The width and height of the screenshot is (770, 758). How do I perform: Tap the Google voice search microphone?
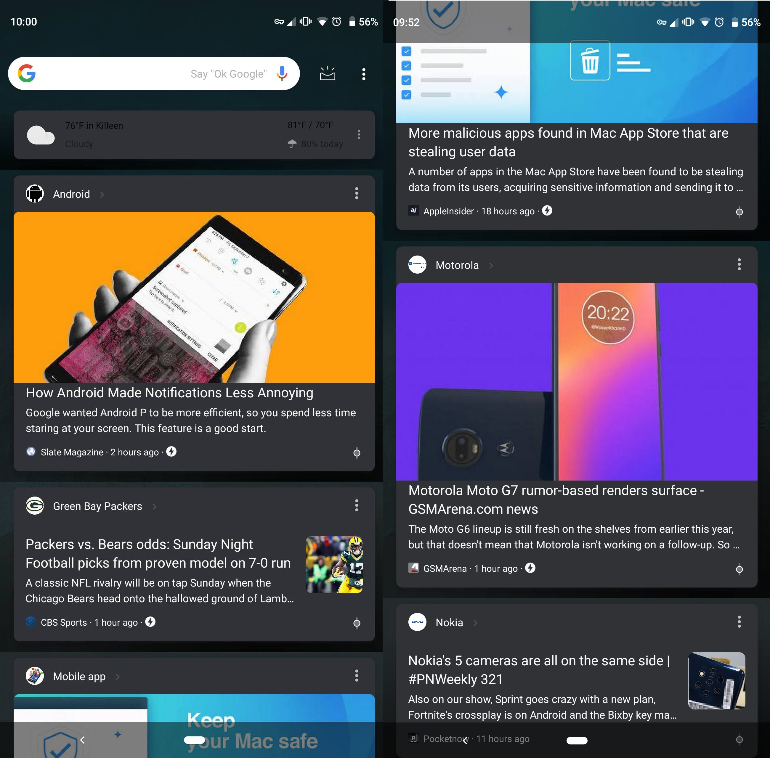coord(282,74)
